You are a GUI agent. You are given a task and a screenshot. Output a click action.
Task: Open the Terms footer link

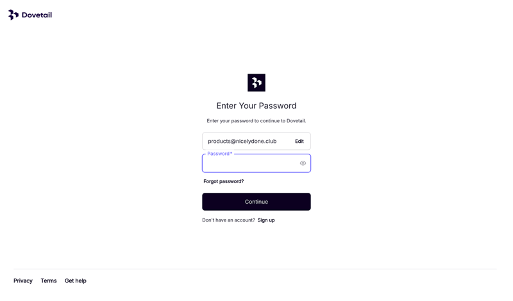point(49,281)
